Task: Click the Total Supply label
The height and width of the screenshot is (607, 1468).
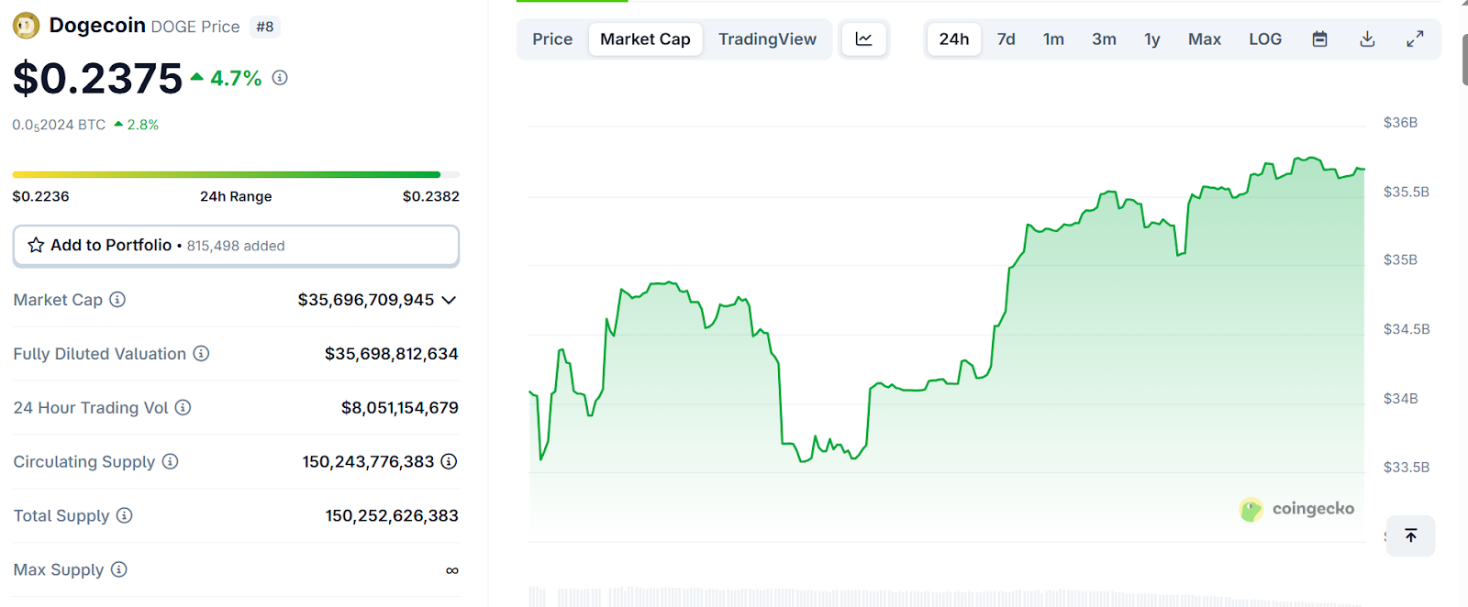Action: pyautogui.click(x=61, y=515)
